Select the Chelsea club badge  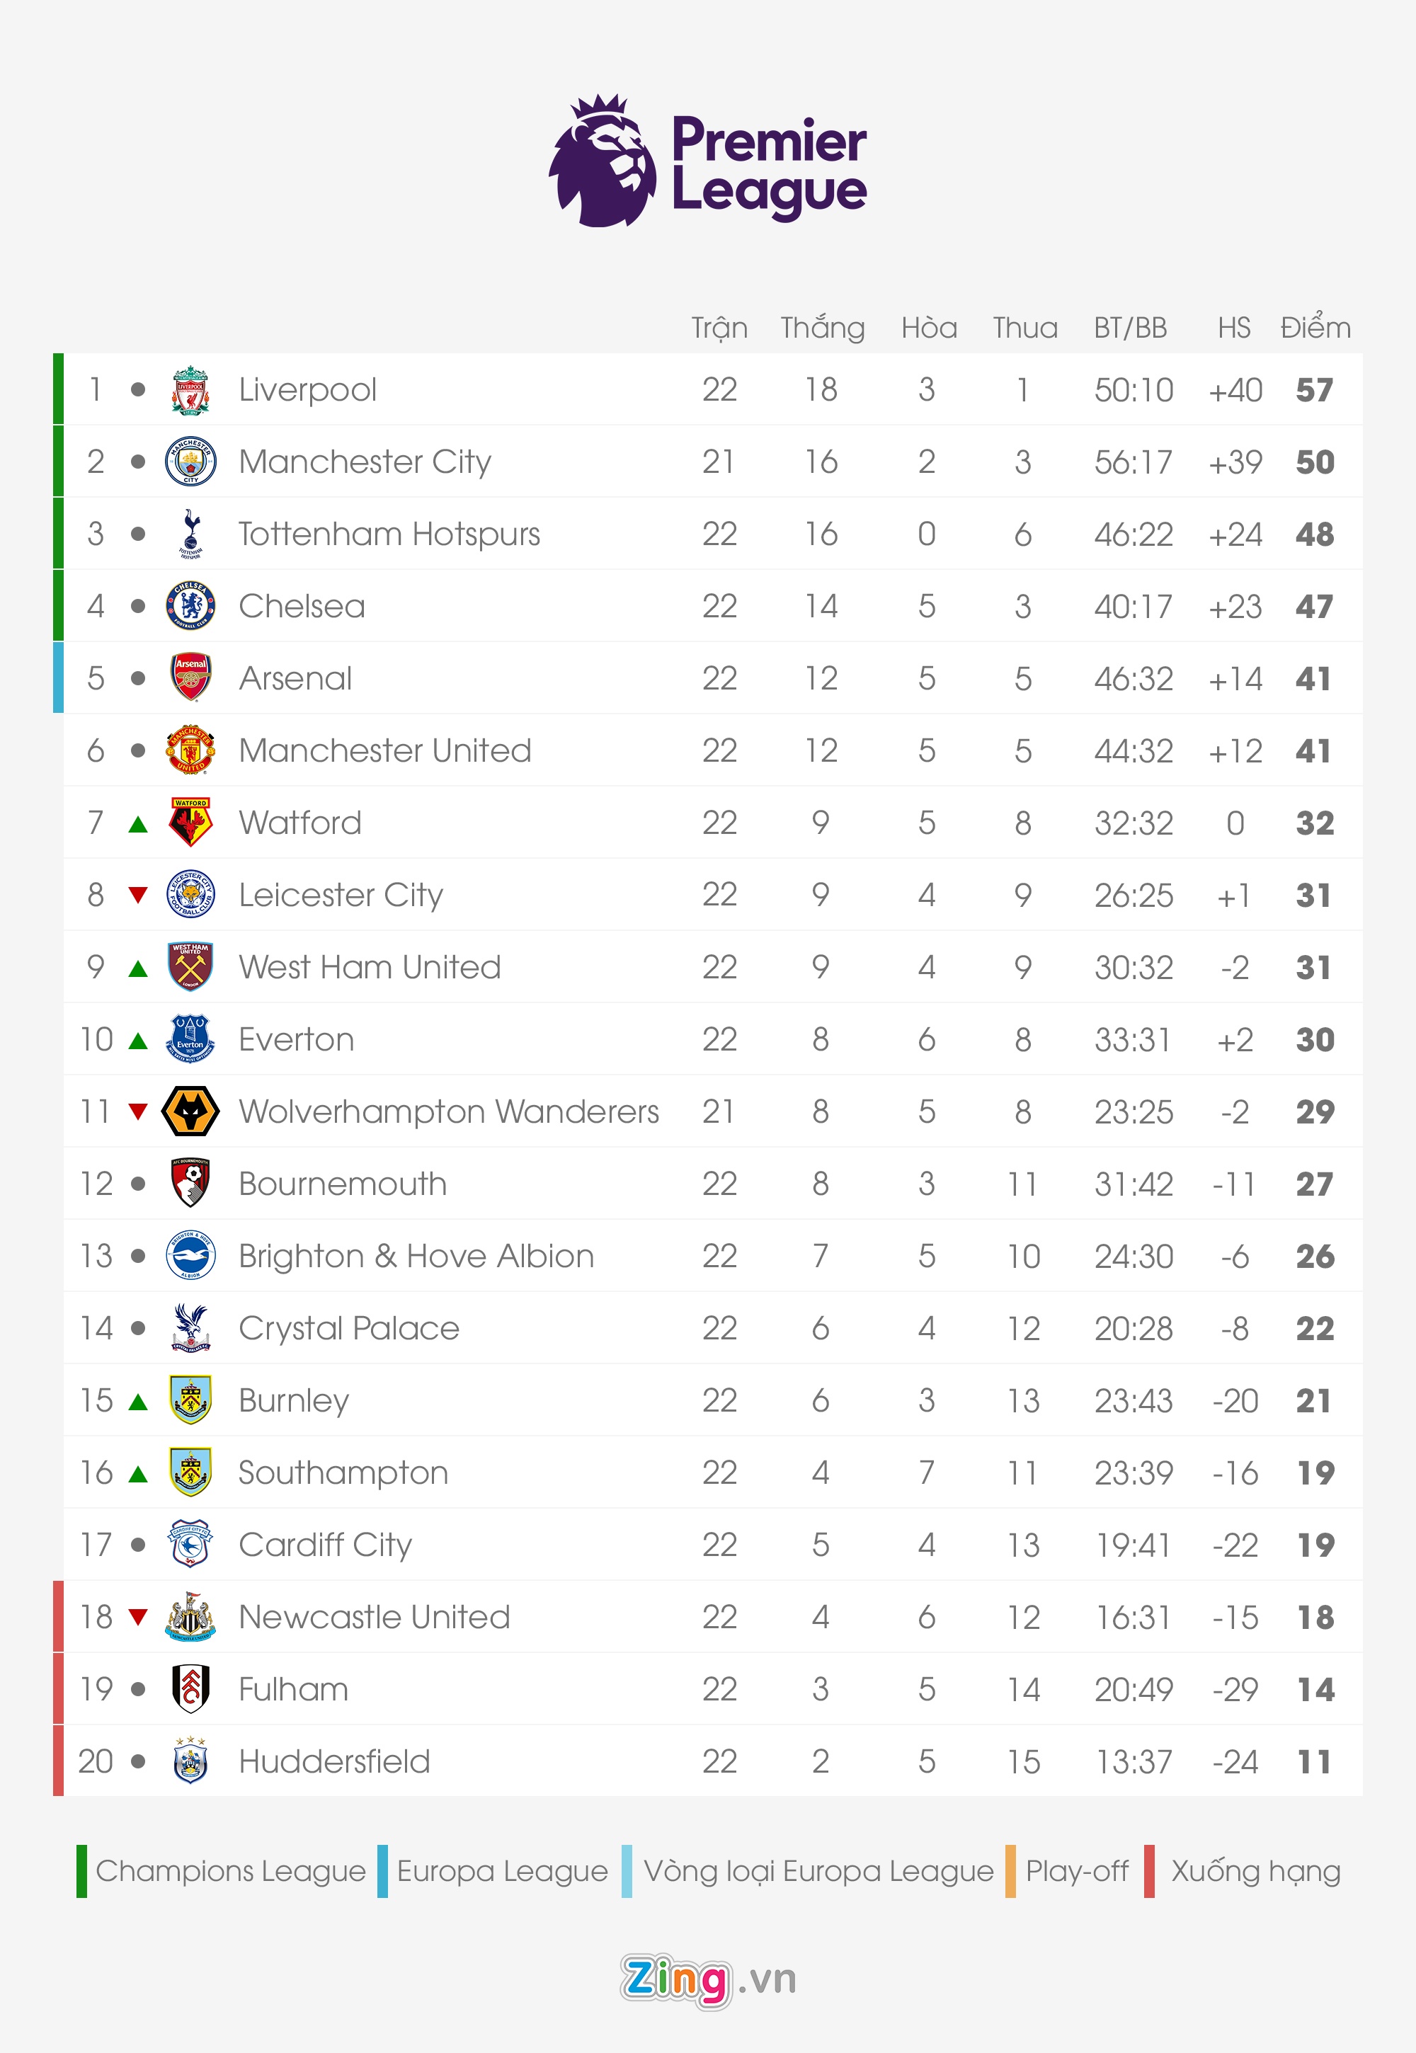coord(190,606)
